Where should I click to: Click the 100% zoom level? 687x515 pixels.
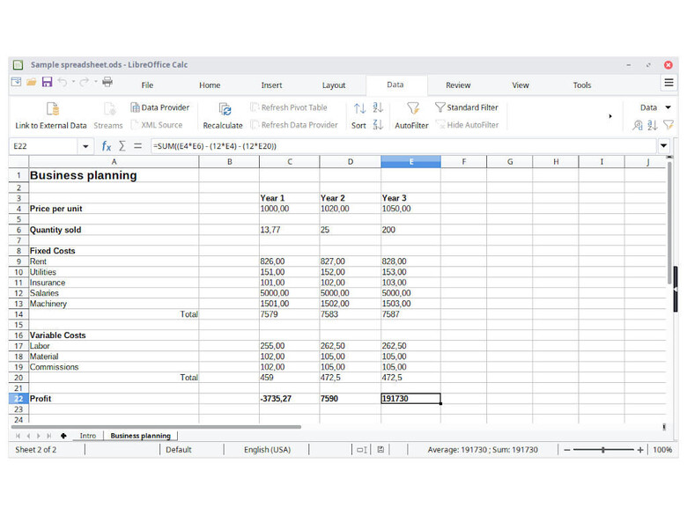(662, 450)
